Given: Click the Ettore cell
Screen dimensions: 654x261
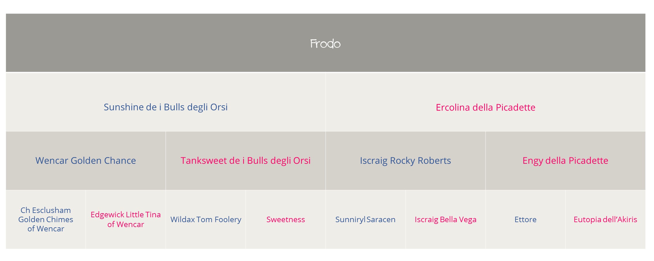Looking at the screenshot, I should (525, 219).
